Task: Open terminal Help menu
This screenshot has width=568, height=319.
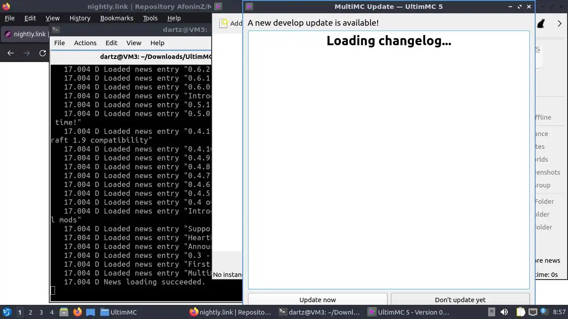Action: click(x=157, y=43)
